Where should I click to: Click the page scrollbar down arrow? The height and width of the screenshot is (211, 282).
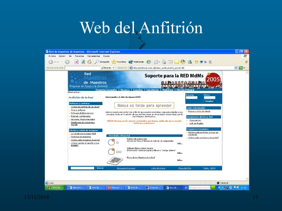point(247,179)
